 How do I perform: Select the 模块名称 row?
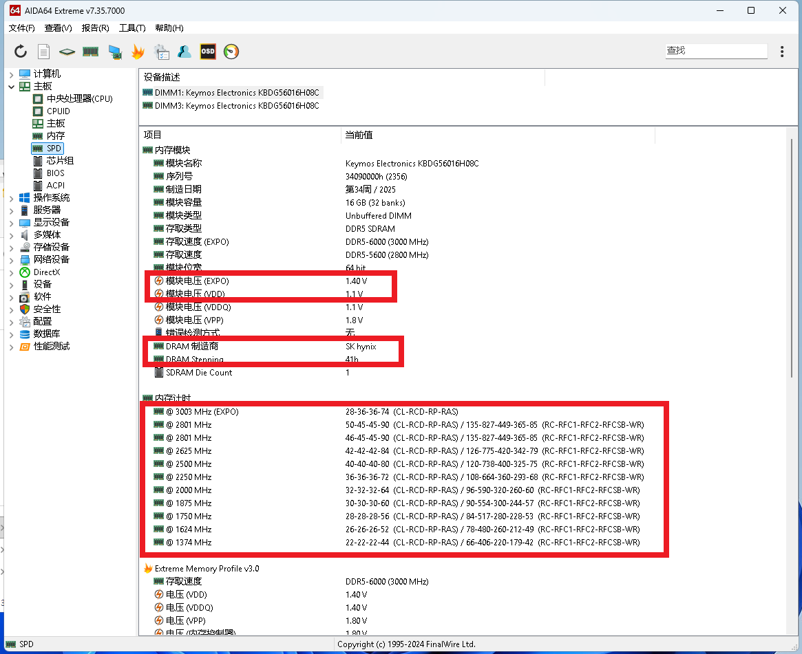[315, 164]
